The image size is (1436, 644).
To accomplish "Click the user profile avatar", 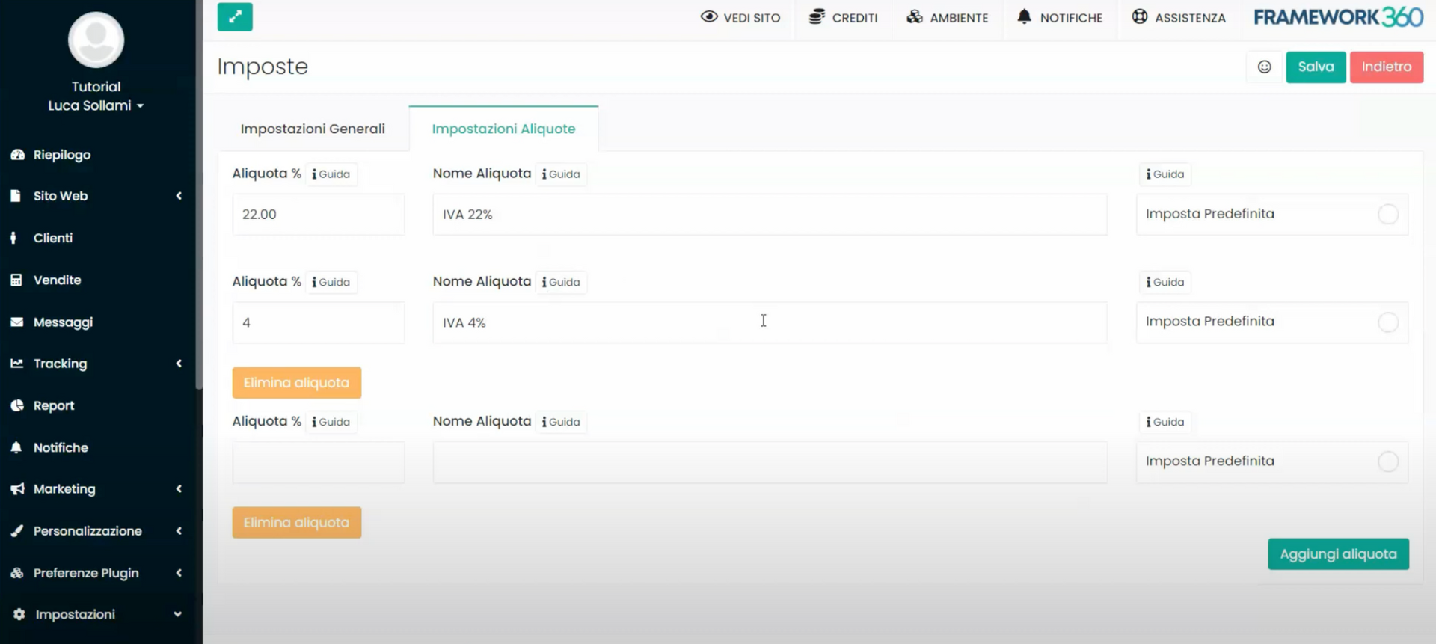I will click(x=96, y=40).
